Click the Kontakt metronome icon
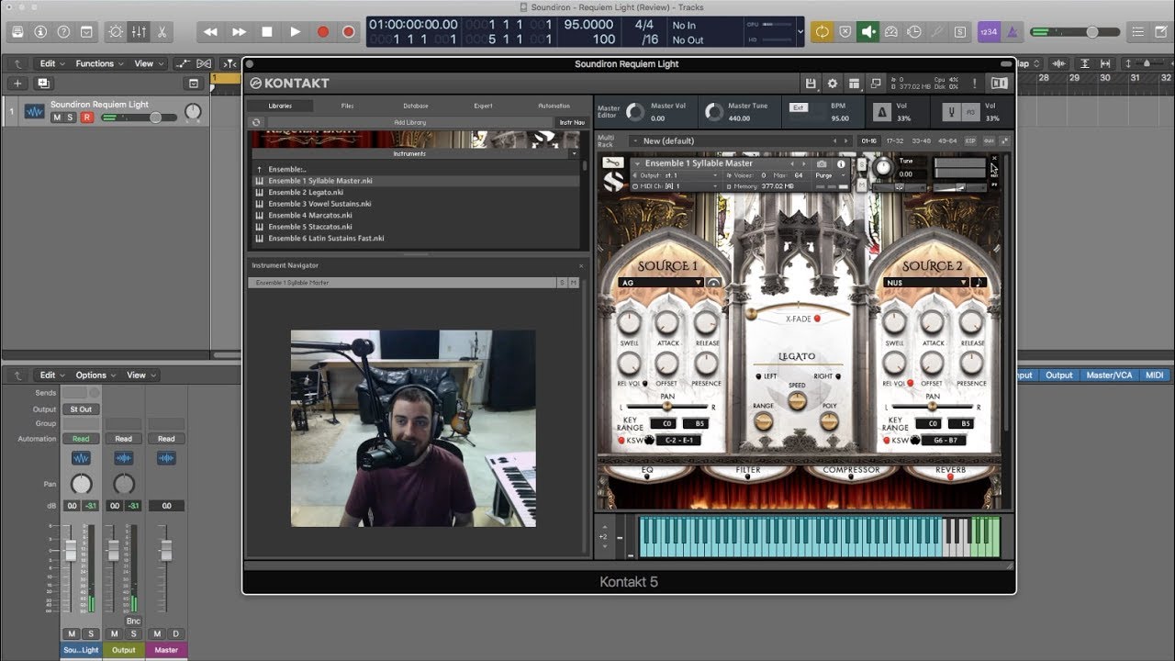Screen dimensions: 1175x661 point(881,112)
